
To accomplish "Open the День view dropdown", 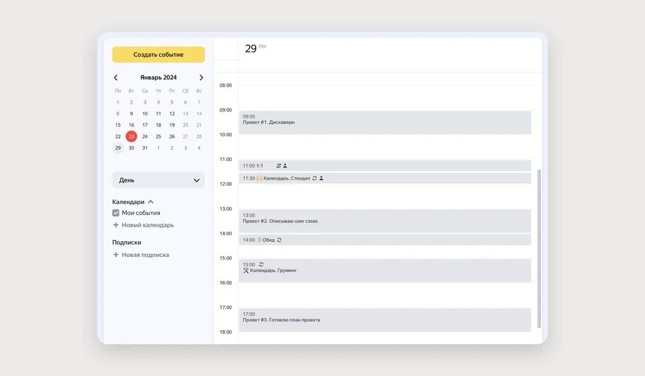I will point(158,180).
